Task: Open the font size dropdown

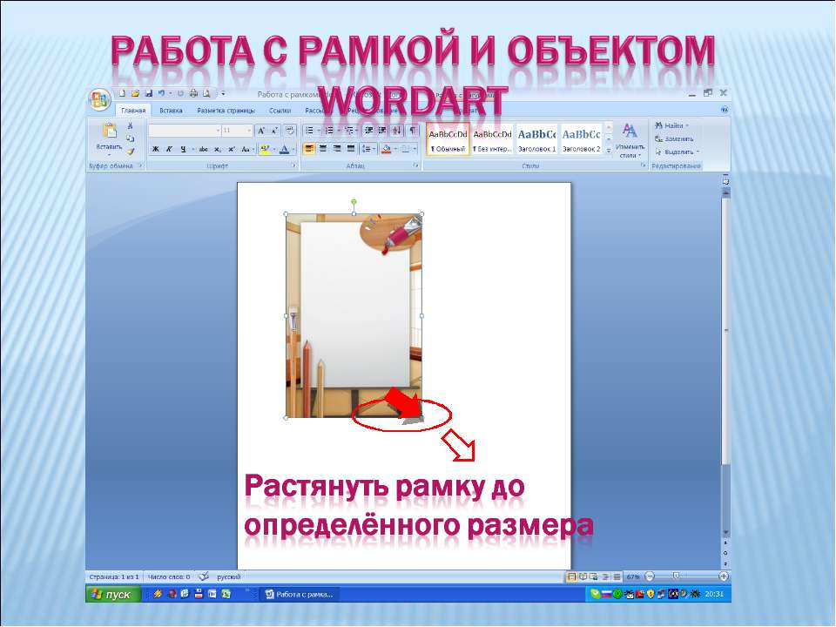Action: coord(247,130)
